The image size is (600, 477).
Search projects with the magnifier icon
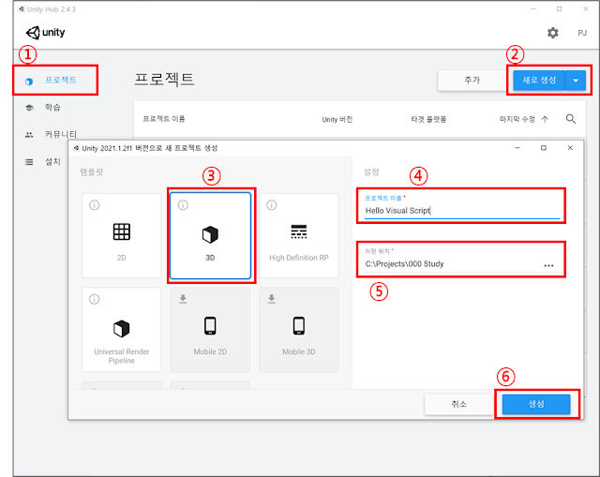click(571, 119)
